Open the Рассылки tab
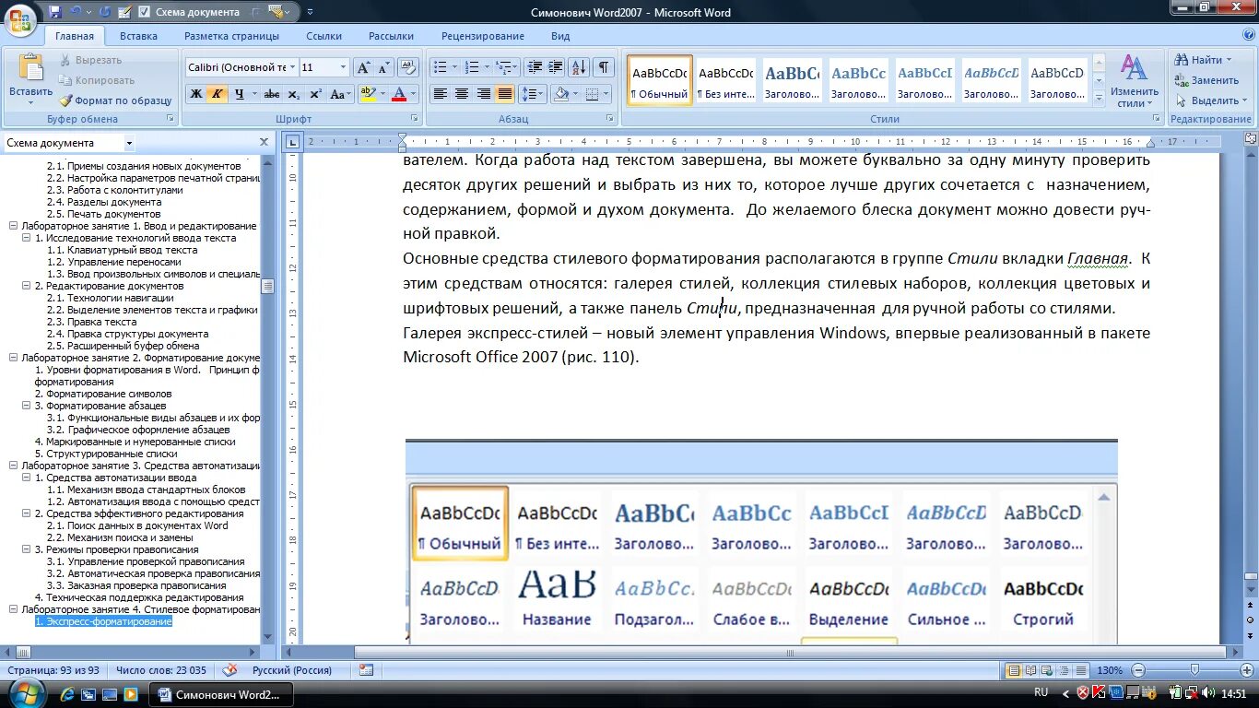The width and height of the screenshot is (1259, 708). tap(391, 36)
